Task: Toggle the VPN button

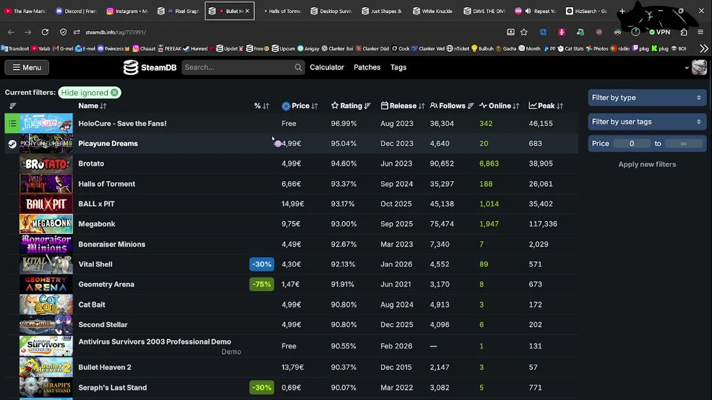Action: 659,32
